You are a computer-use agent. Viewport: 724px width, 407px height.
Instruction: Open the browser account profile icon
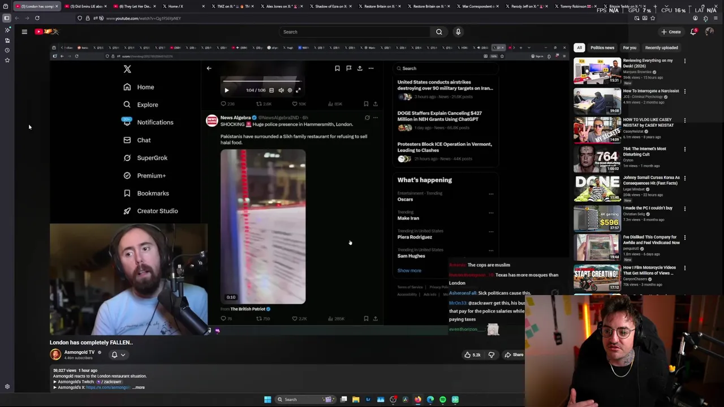point(695,18)
